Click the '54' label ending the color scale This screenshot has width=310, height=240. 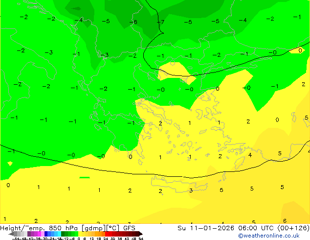(x=141, y=239)
